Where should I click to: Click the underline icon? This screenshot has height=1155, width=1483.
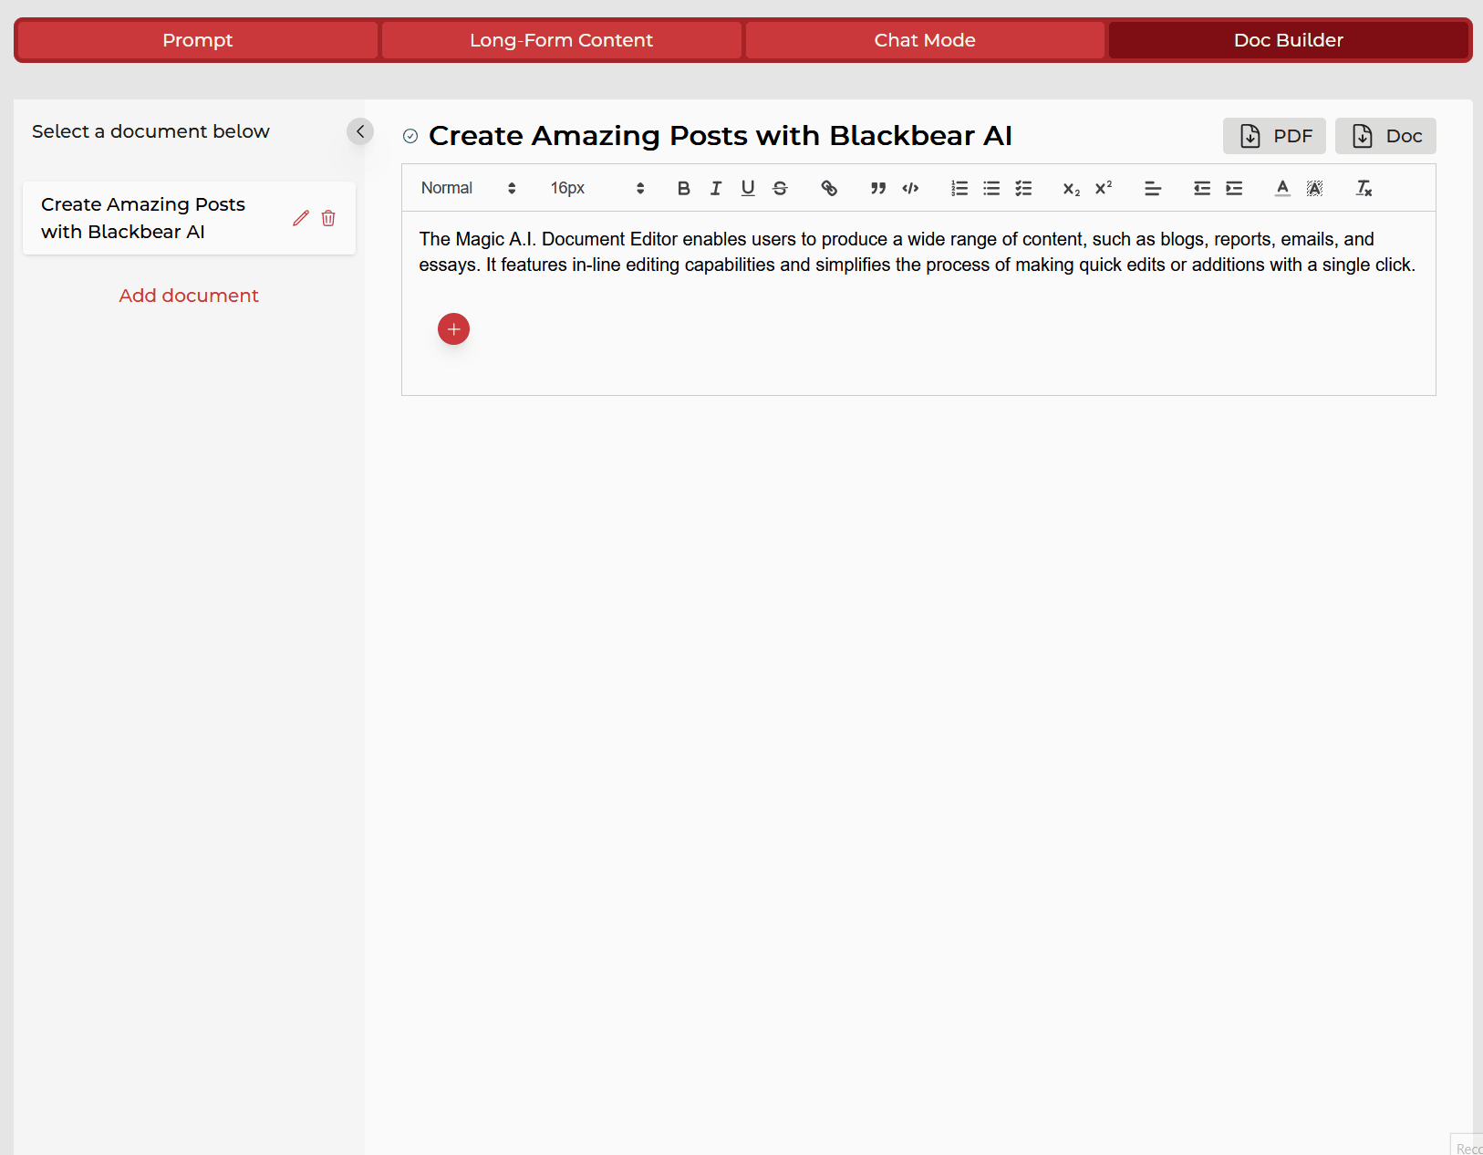click(748, 188)
